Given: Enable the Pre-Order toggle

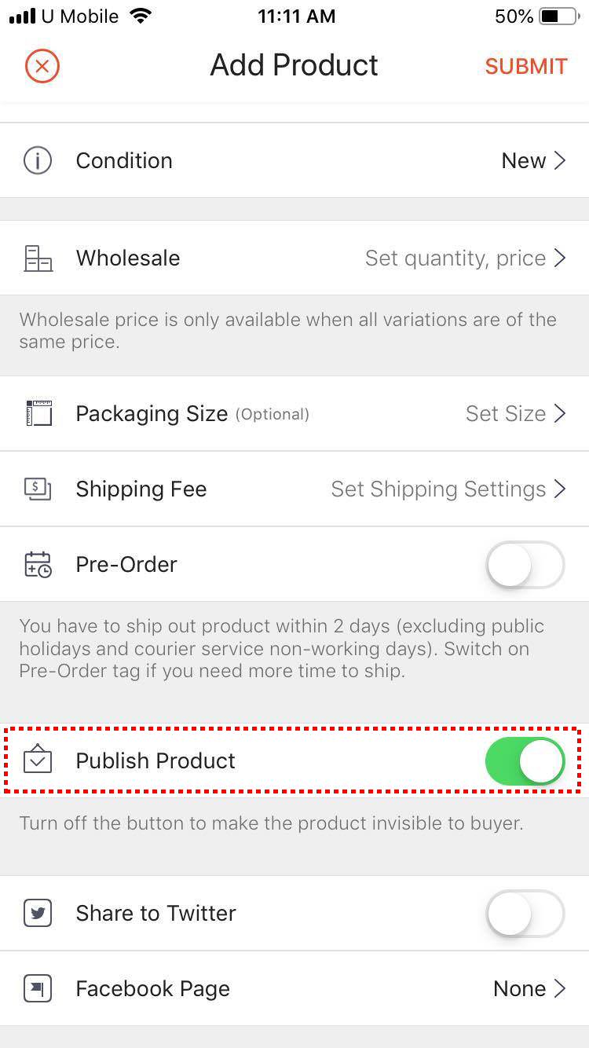Looking at the screenshot, I should point(525,564).
